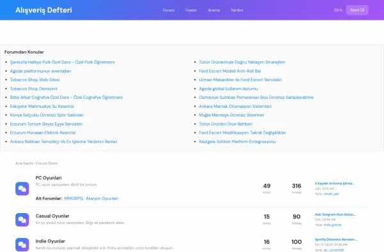Viewport: 384px width, 252px height.
Task: Open Agoda global kullanım durumu topic
Action: pyautogui.click(x=228, y=89)
